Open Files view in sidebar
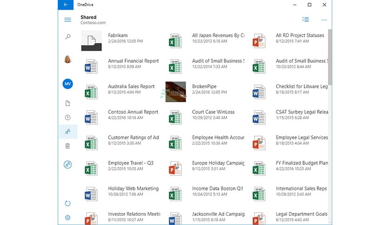The height and width of the screenshot is (225, 389). point(67,103)
